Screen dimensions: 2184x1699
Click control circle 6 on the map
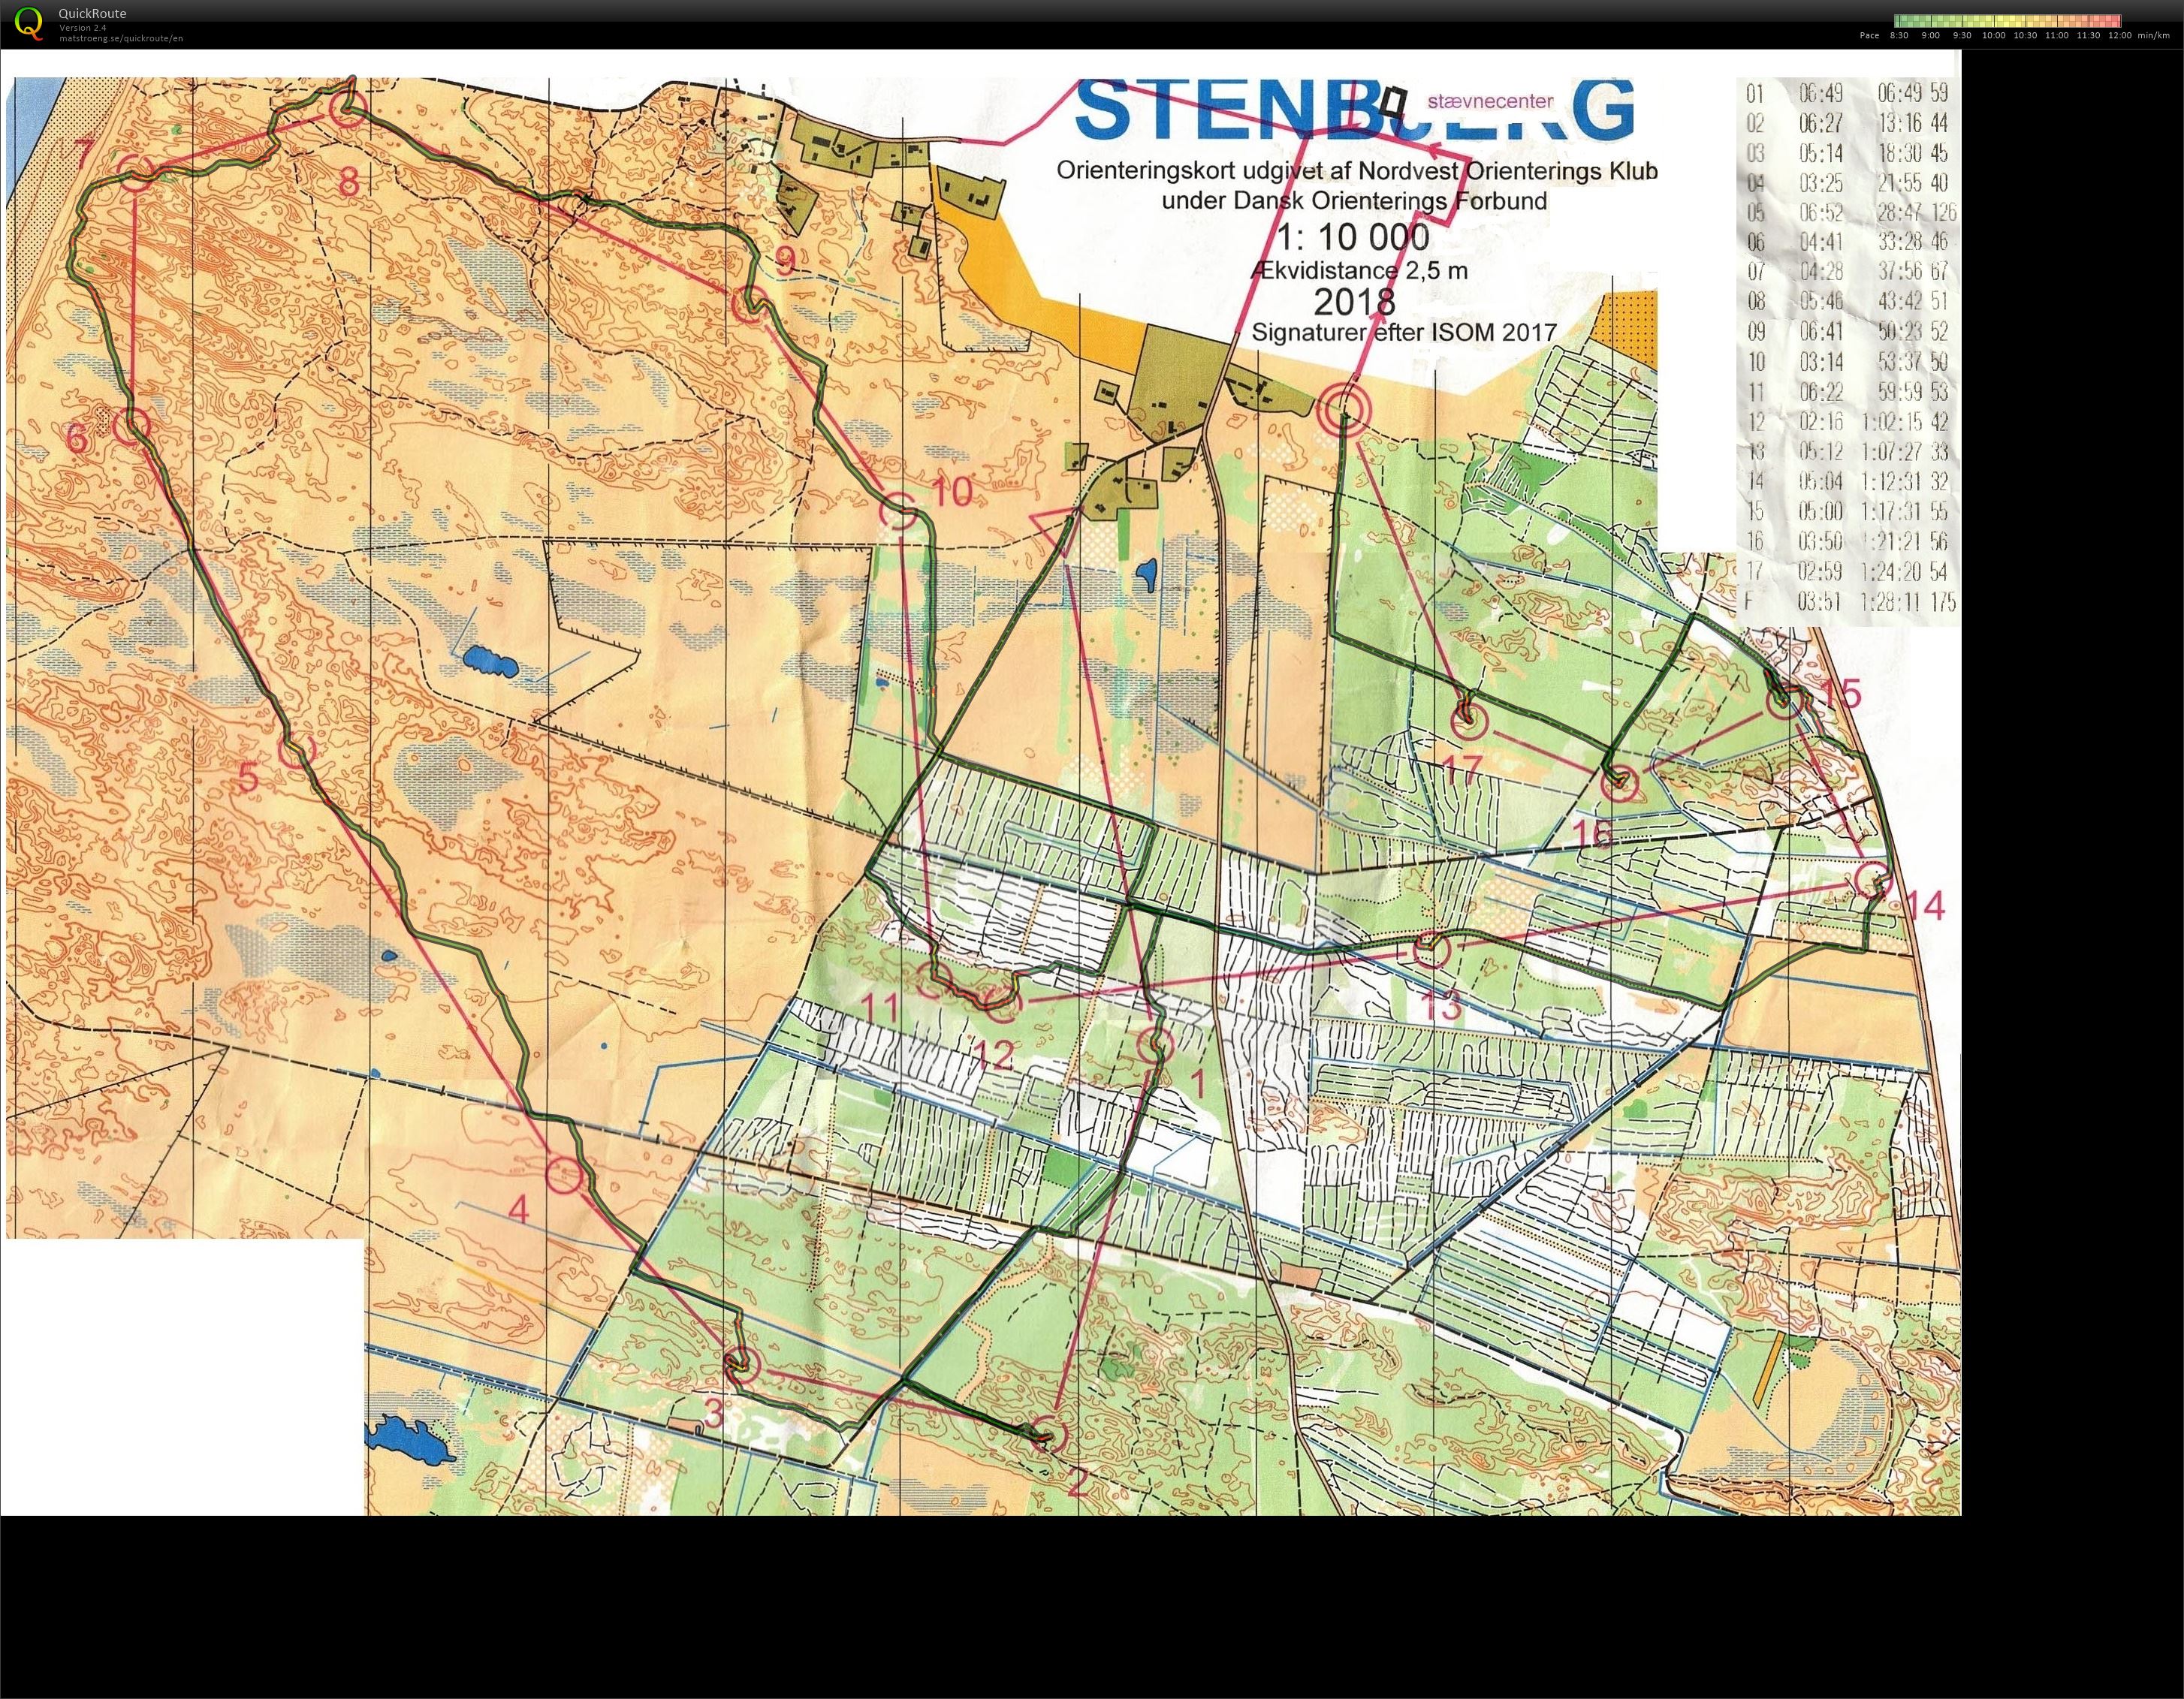coord(131,426)
